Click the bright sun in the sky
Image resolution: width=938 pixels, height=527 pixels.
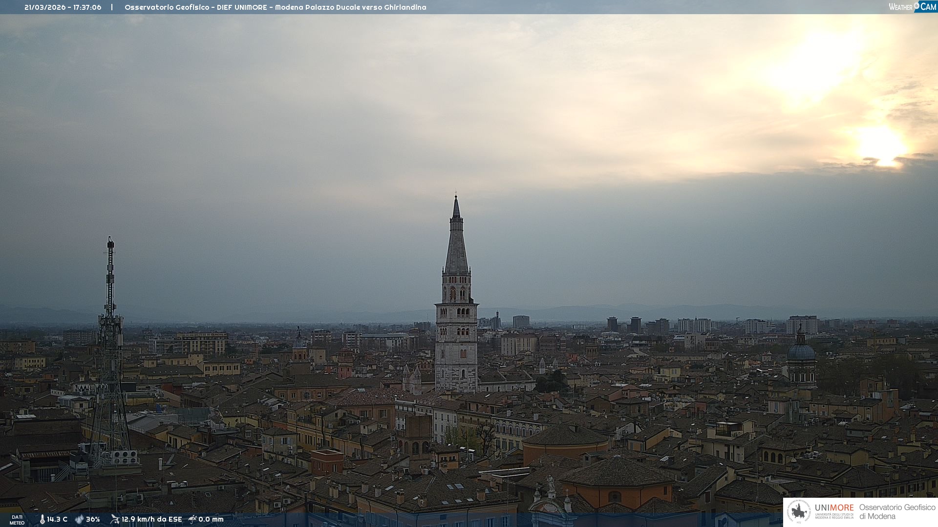click(x=882, y=145)
